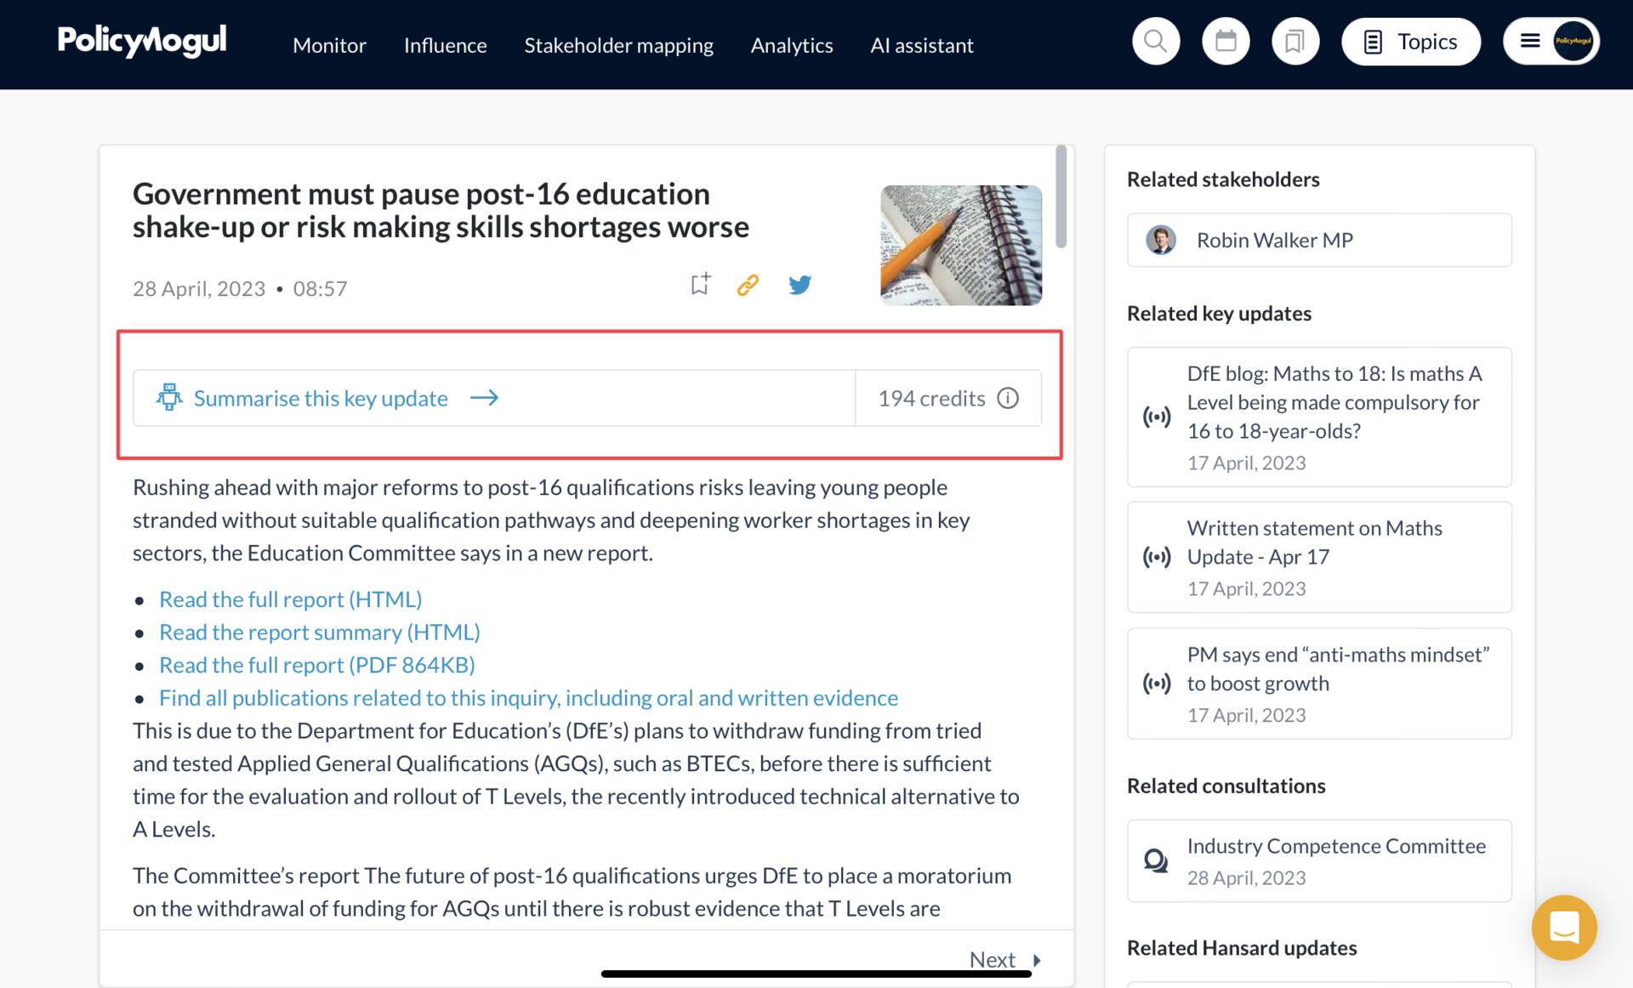The height and width of the screenshot is (988, 1633).
Task: Bookmark the article using the flag icon
Action: [x=699, y=284]
